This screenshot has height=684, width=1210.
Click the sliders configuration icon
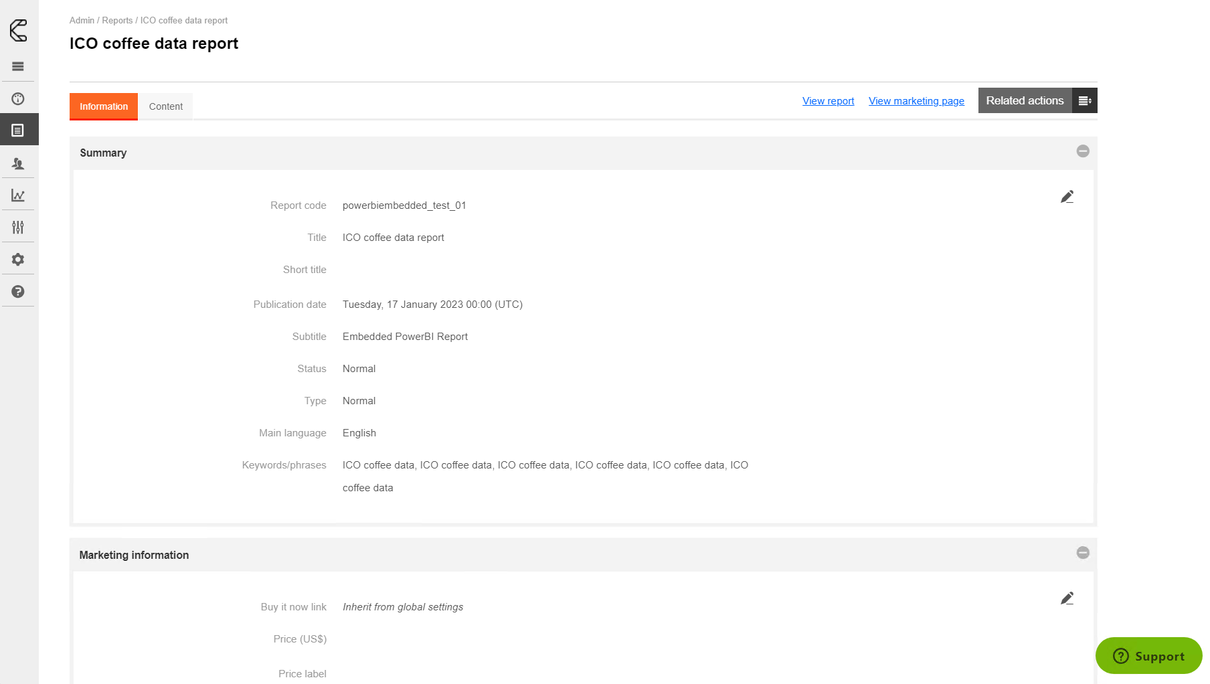(18, 228)
